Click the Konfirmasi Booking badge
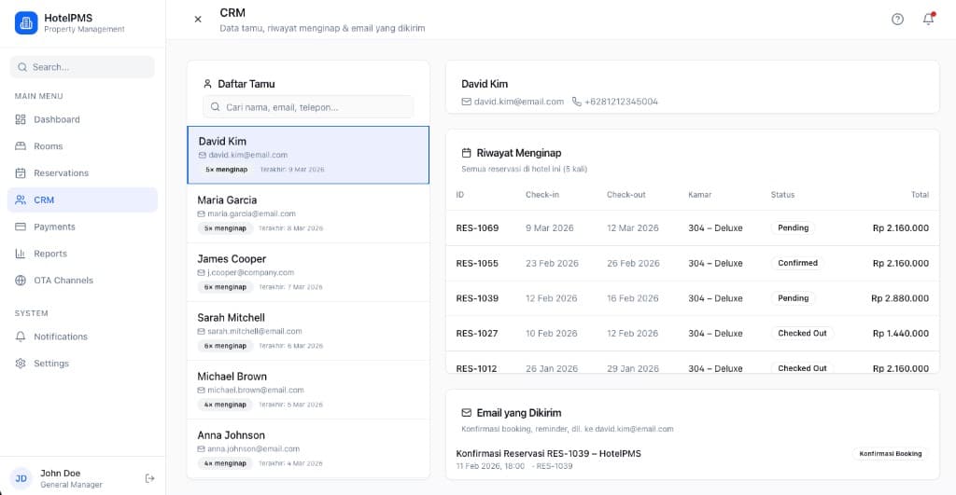Viewport: 956px width, 495px height. [890, 454]
